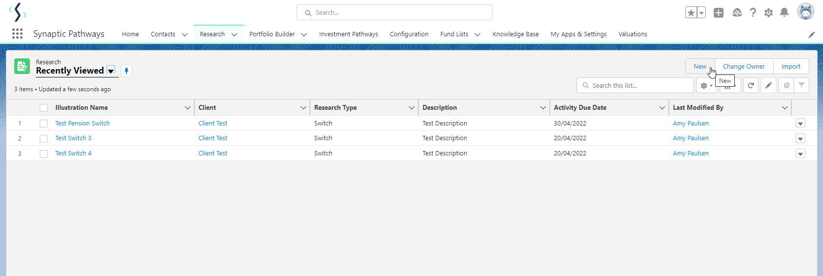Open the Test Switch 3 record link
Viewport: 823px width, 276px height.
(x=73, y=138)
